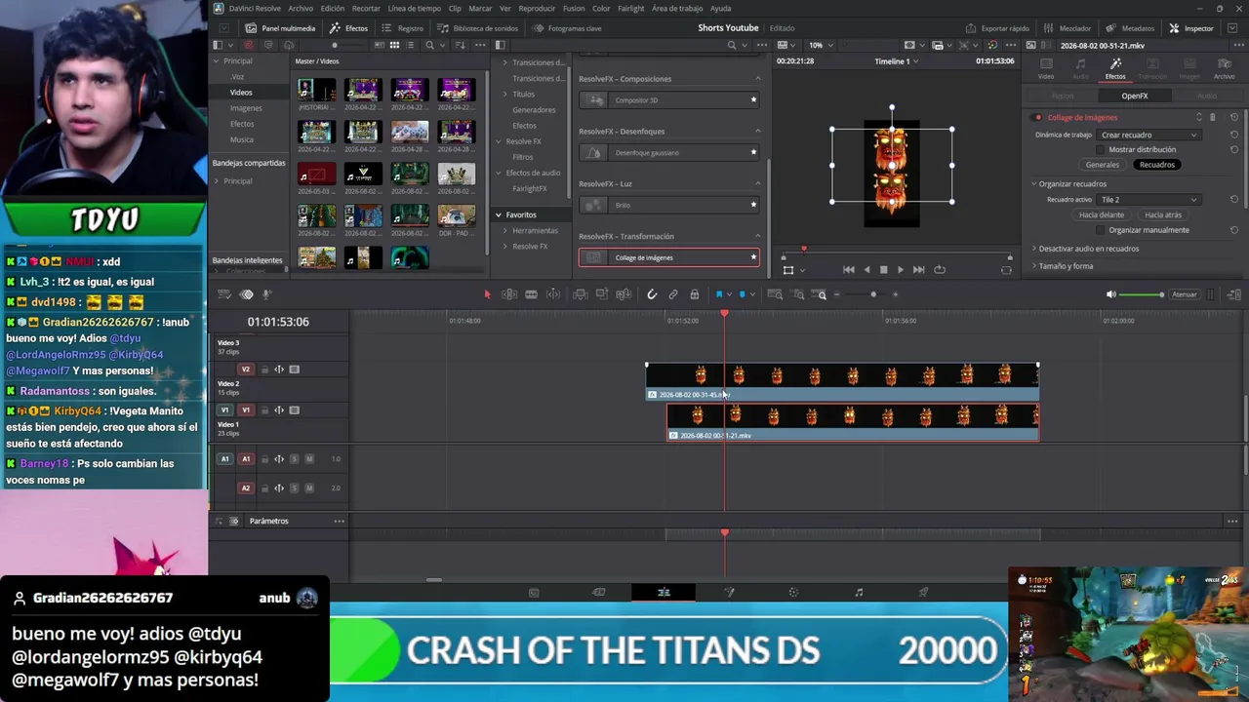Switch to the Archivo tab in Inspector
The width and height of the screenshot is (1249, 702).
click(x=1224, y=68)
